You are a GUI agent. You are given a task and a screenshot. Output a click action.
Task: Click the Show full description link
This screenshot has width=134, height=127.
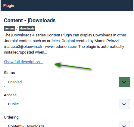click(x=23, y=62)
